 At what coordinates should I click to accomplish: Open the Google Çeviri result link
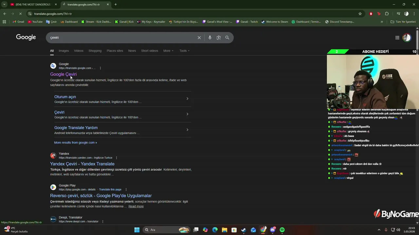[63, 74]
